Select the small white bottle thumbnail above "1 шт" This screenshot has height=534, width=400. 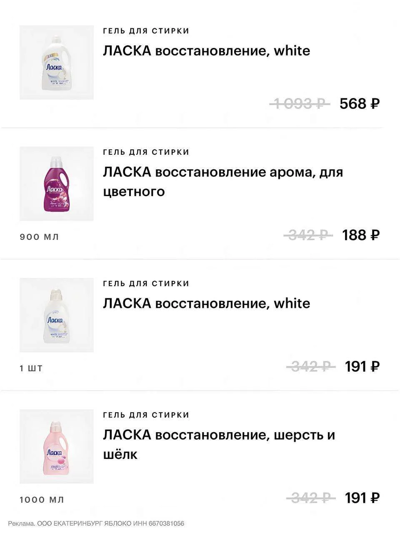57,315
